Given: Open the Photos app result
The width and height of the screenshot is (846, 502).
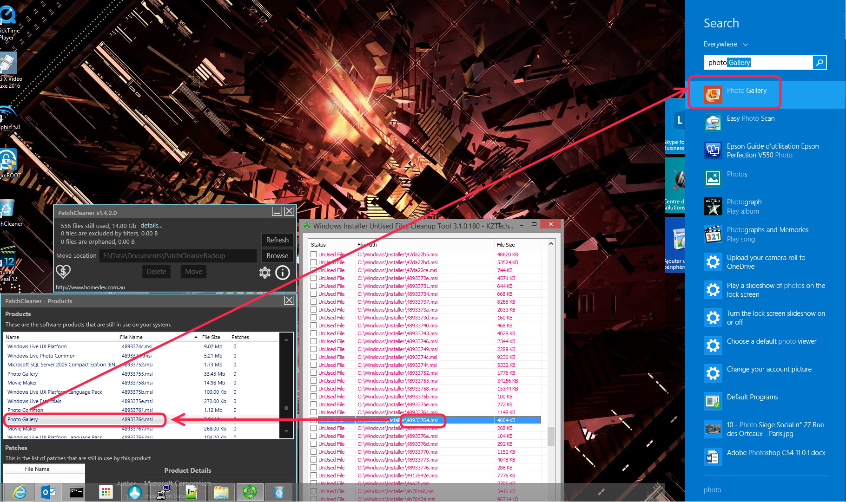Looking at the screenshot, I should tap(765, 178).
